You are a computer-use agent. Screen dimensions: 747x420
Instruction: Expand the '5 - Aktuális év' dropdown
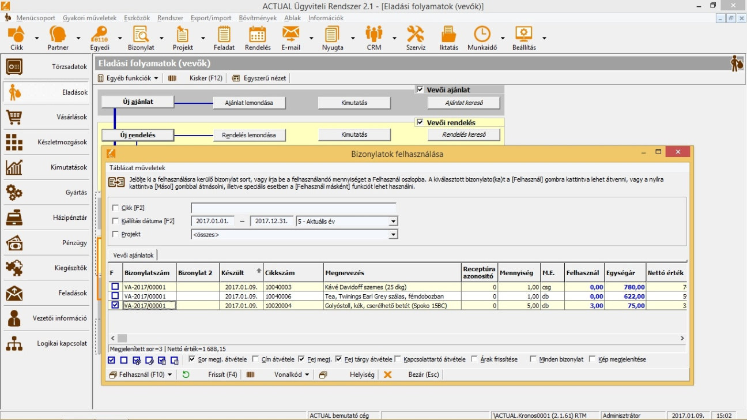(x=393, y=221)
